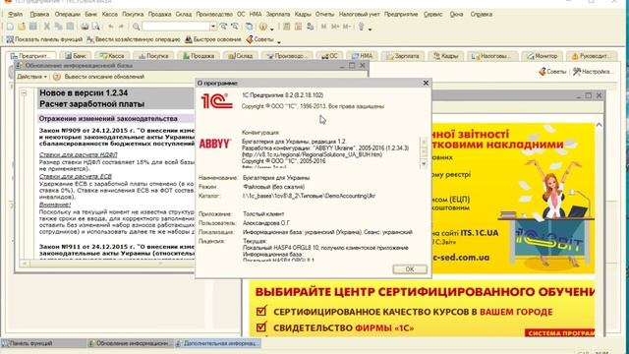Open dropdown arrow next to Help icon

(272, 29)
